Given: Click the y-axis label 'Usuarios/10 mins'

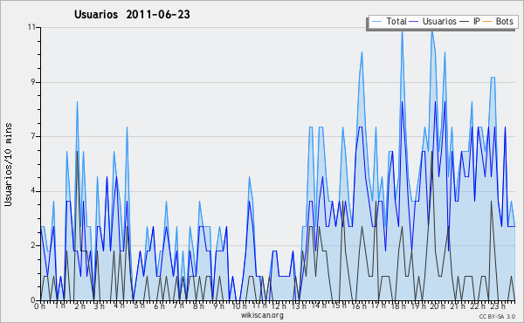Looking at the screenshot, I should tap(8, 164).
